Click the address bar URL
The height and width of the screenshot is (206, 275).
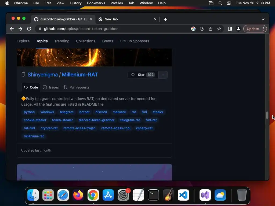click(81, 29)
